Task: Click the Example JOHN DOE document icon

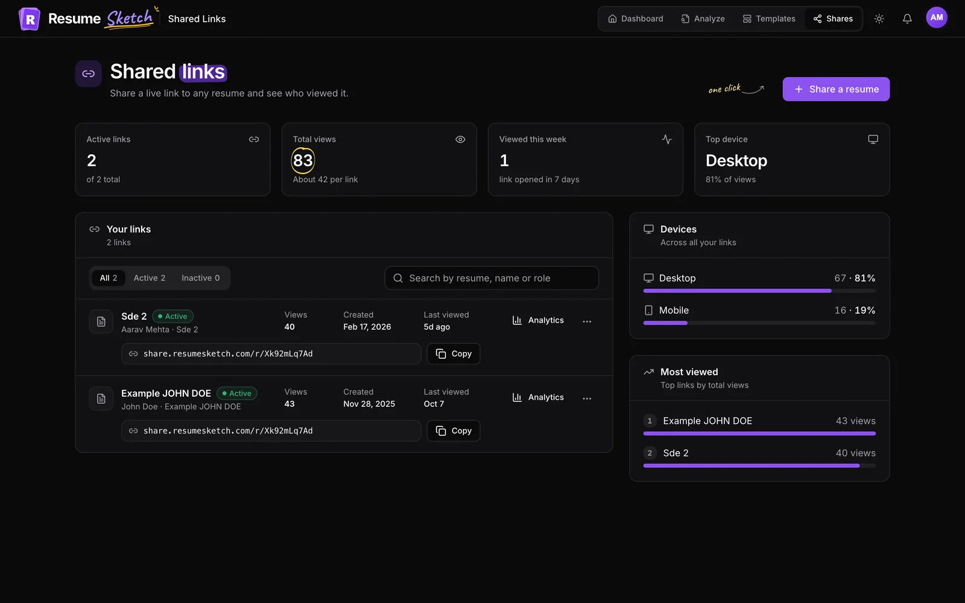Action: (101, 399)
